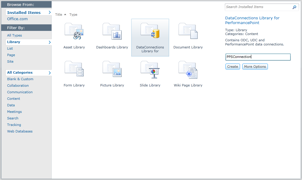This screenshot has width=302, height=180.
Task: Open More Options
Action: tap(255, 67)
